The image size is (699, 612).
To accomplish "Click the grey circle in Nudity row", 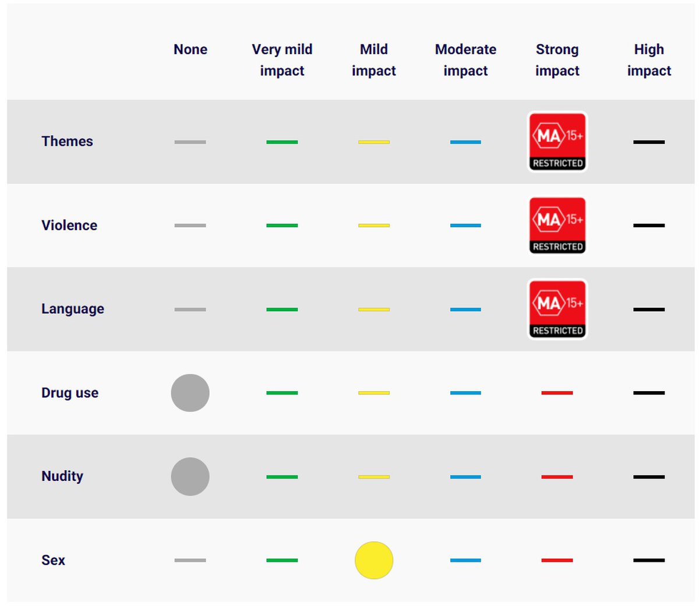I will [x=190, y=477].
